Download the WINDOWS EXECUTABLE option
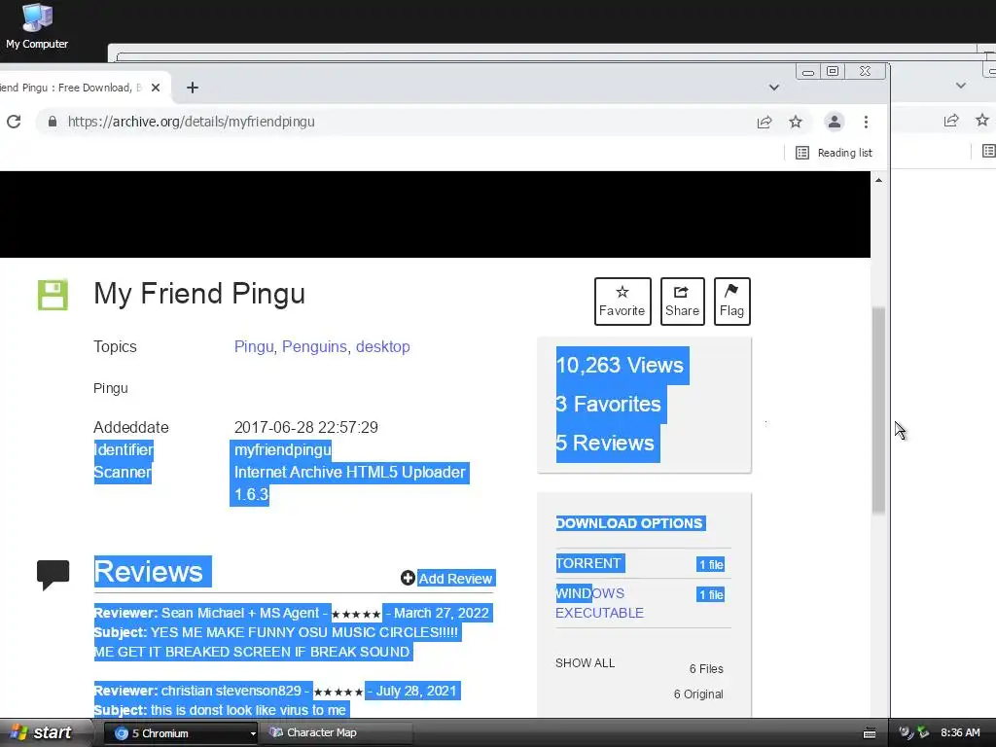996x747 pixels. (x=599, y=603)
